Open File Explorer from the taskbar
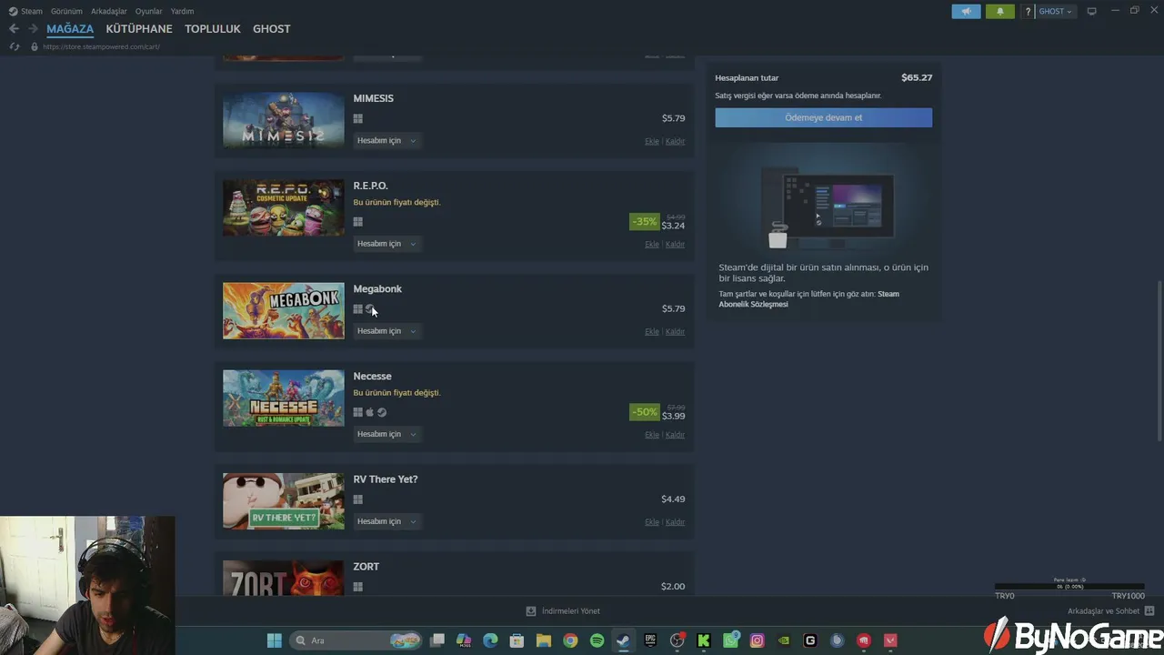Screen dimensions: 1164x655 coord(544,640)
